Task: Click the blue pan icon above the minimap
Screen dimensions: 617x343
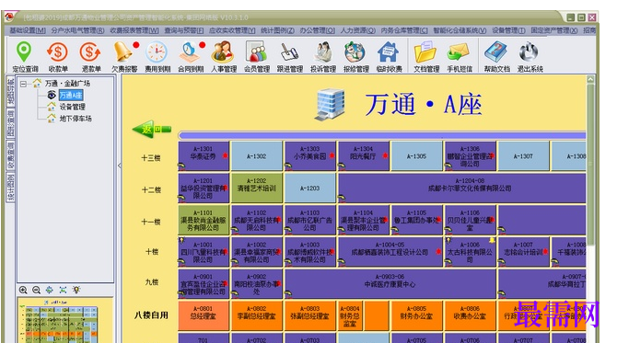Action: (49, 290)
